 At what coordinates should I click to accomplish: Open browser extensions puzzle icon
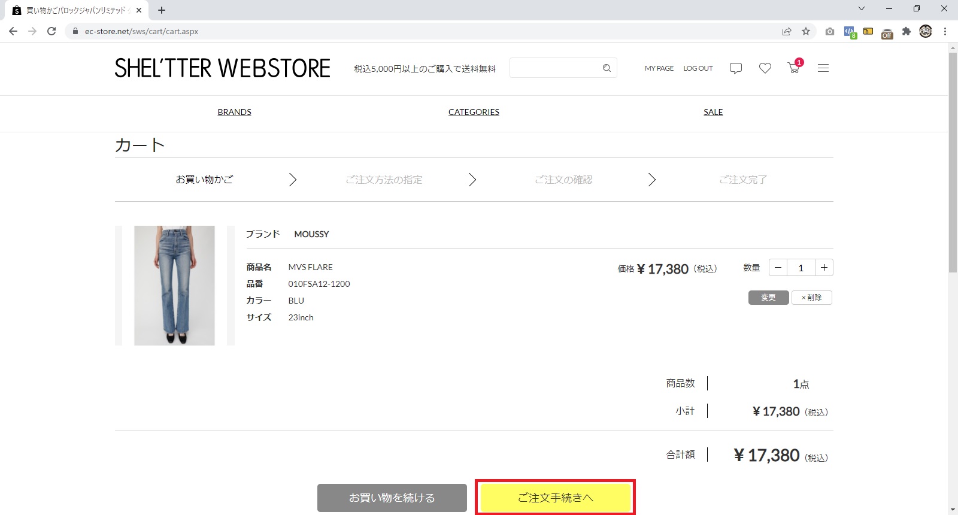click(907, 31)
